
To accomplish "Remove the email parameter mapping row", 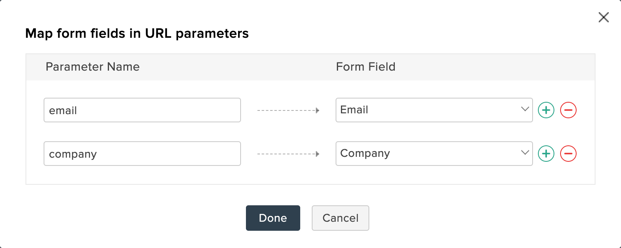I will [568, 110].
